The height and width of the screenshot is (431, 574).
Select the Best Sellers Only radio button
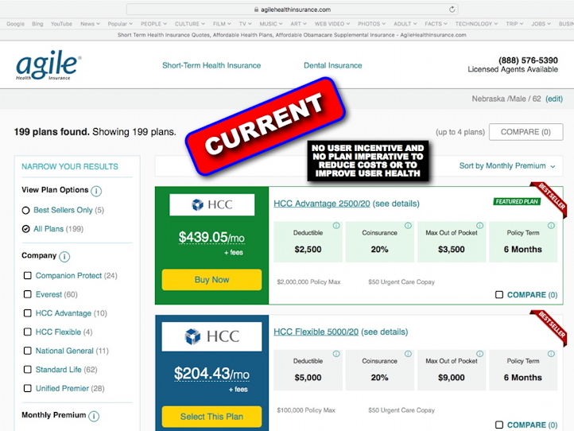coord(25,211)
